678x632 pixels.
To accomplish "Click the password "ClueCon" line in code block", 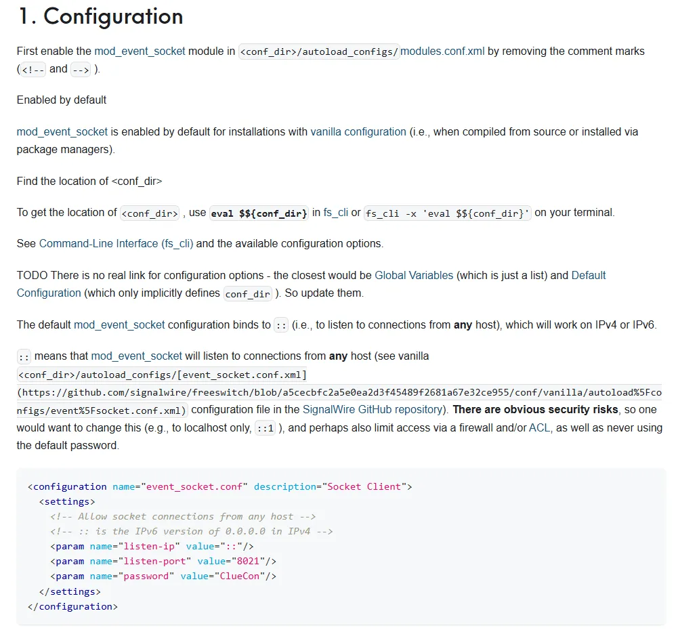I will [x=163, y=576].
